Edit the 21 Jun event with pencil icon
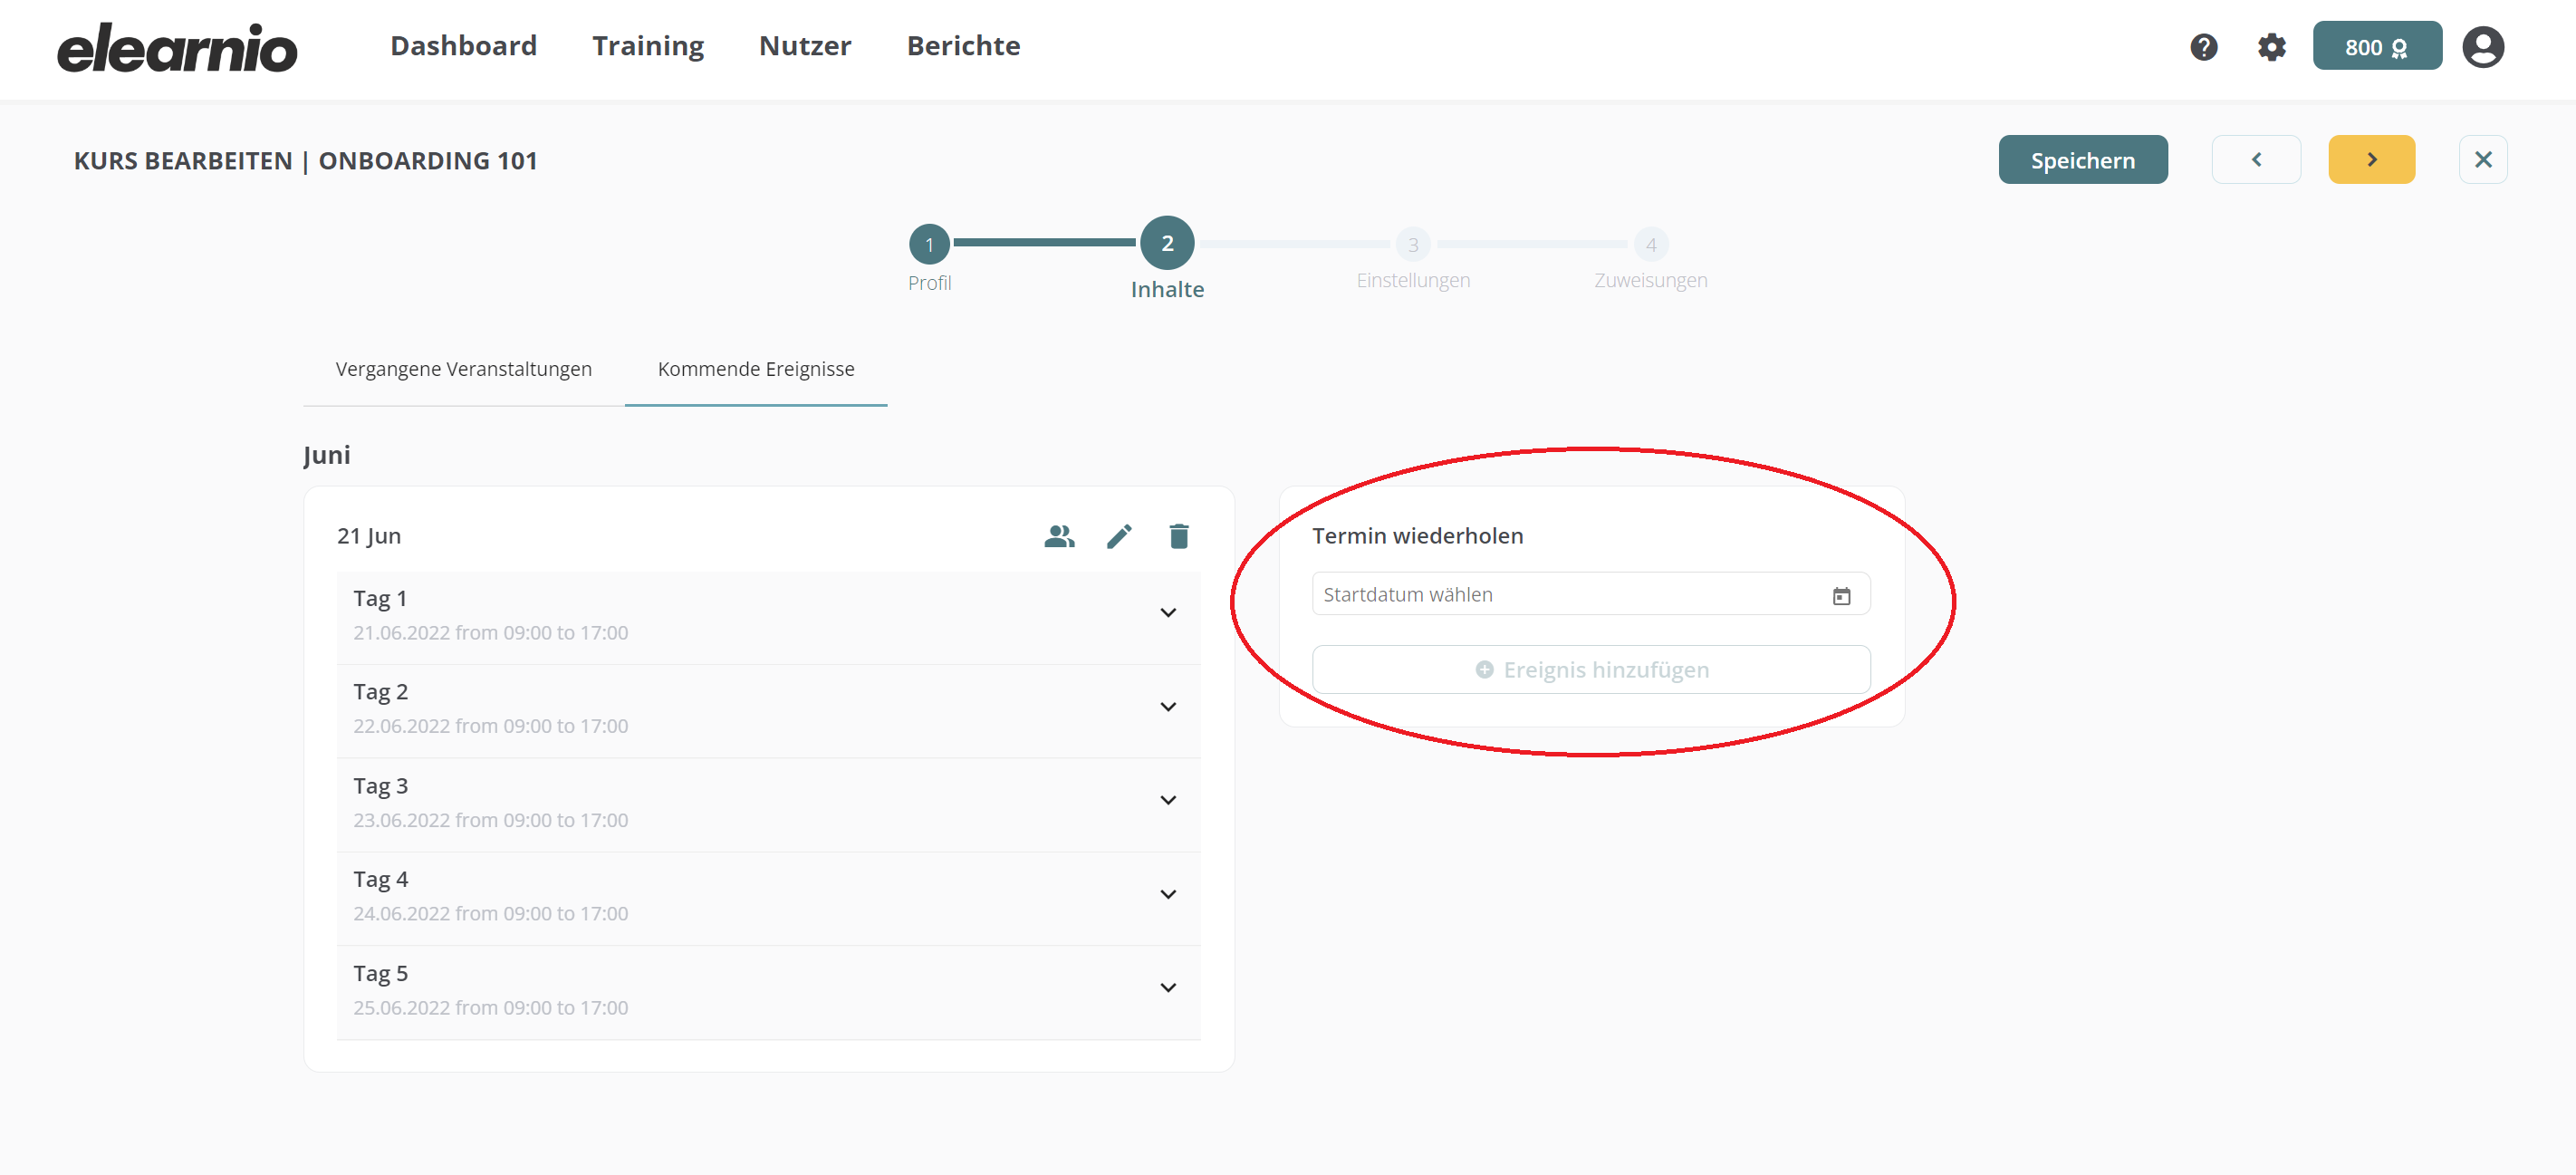2576x1175 pixels. 1119,537
